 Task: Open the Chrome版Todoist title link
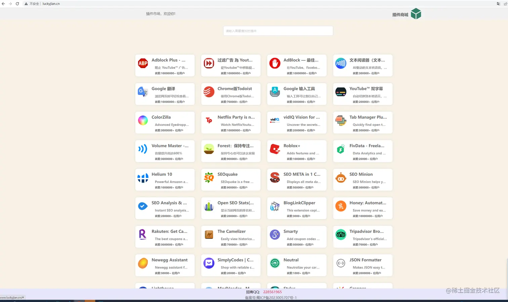(235, 89)
